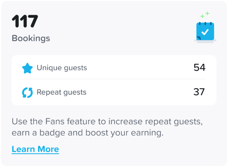Click the blue calendar bookings icon
This screenshot has height=167, width=228.
point(205,32)
